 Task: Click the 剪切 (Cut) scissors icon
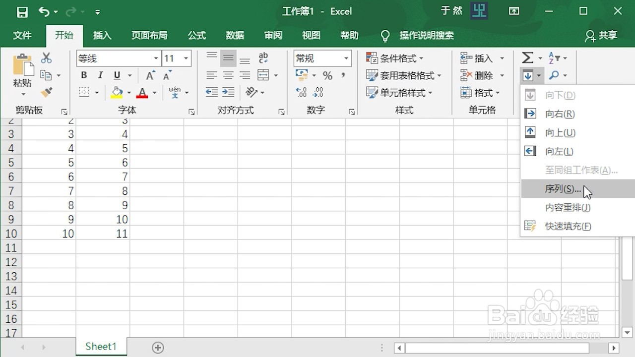coord(46,58)
